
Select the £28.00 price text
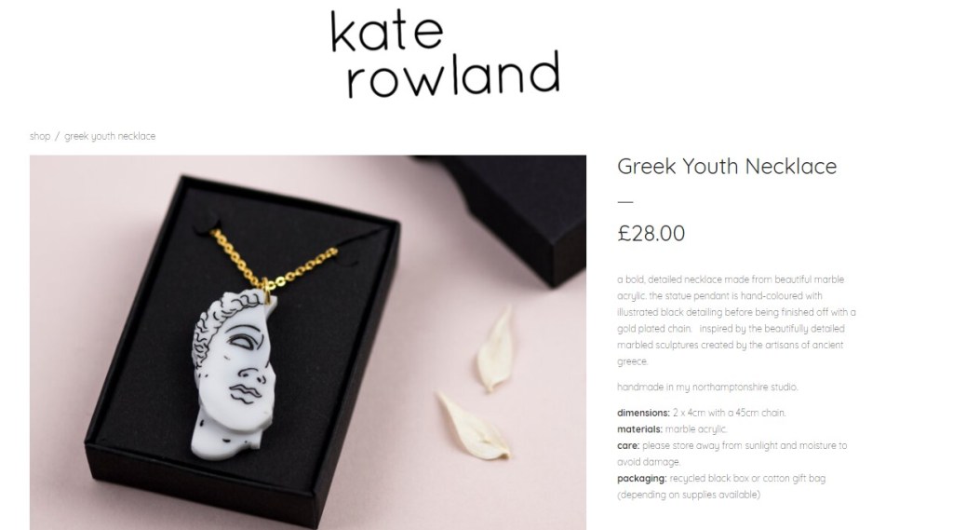pyautogui.click(x=651, y=233)
